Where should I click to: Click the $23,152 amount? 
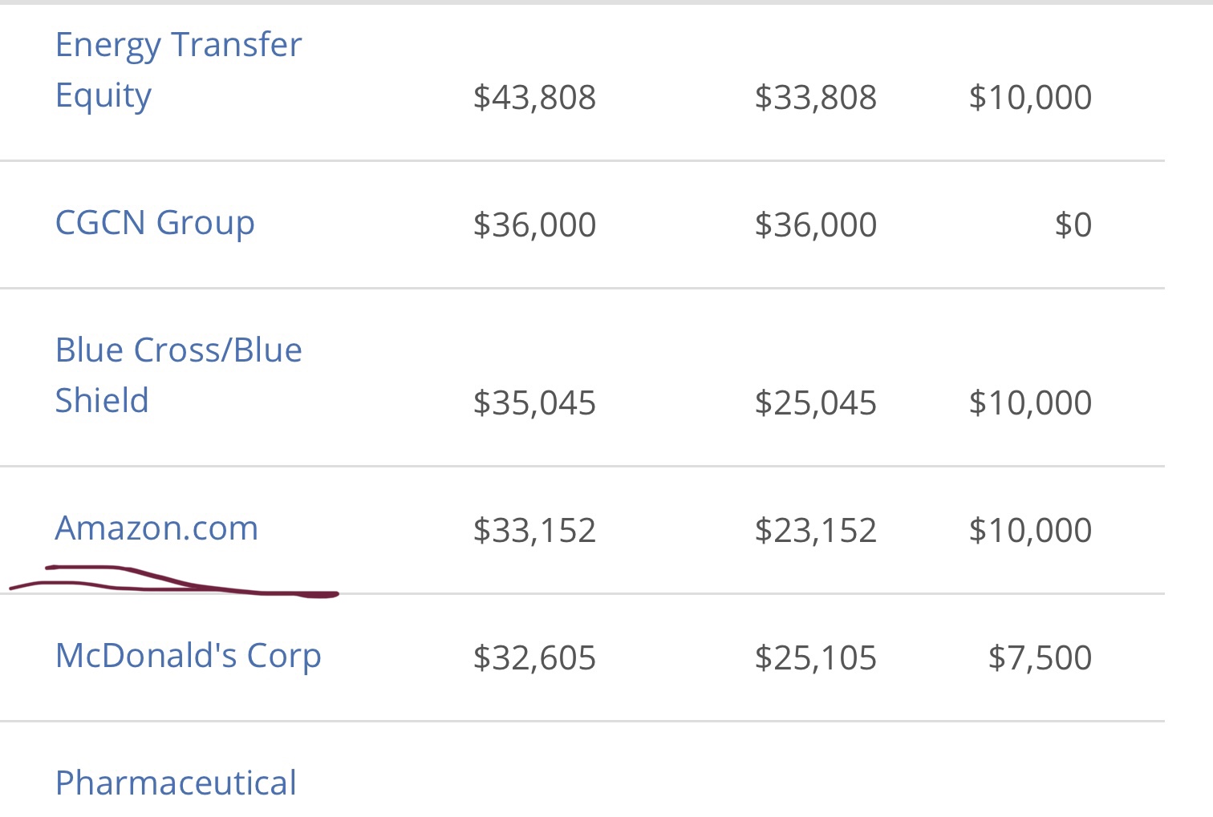click(x=815, y=531)
